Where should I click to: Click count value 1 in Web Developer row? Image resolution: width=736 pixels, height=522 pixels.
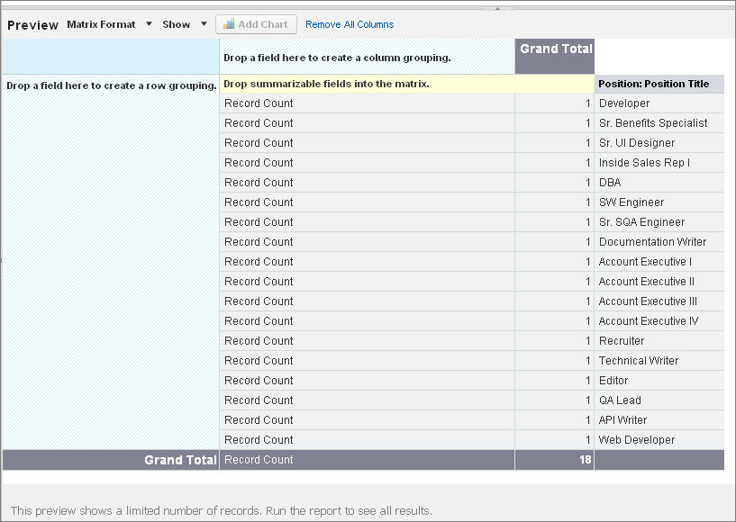click(587, 440)
